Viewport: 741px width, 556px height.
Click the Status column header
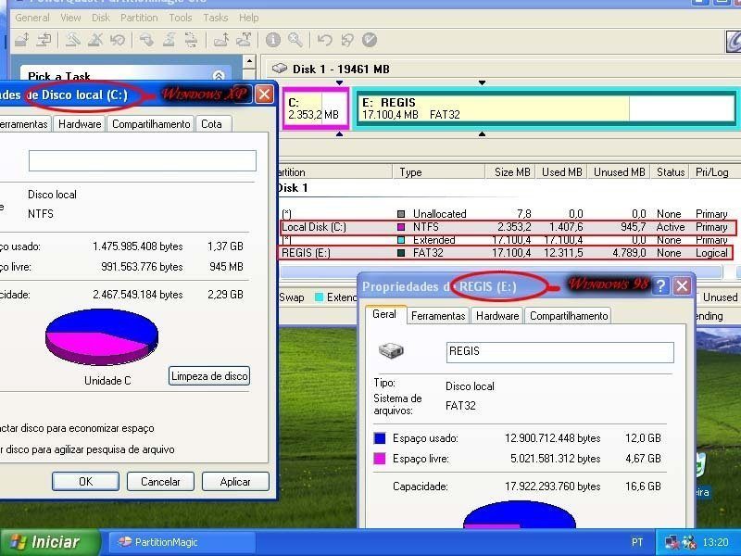pos(670,172)
